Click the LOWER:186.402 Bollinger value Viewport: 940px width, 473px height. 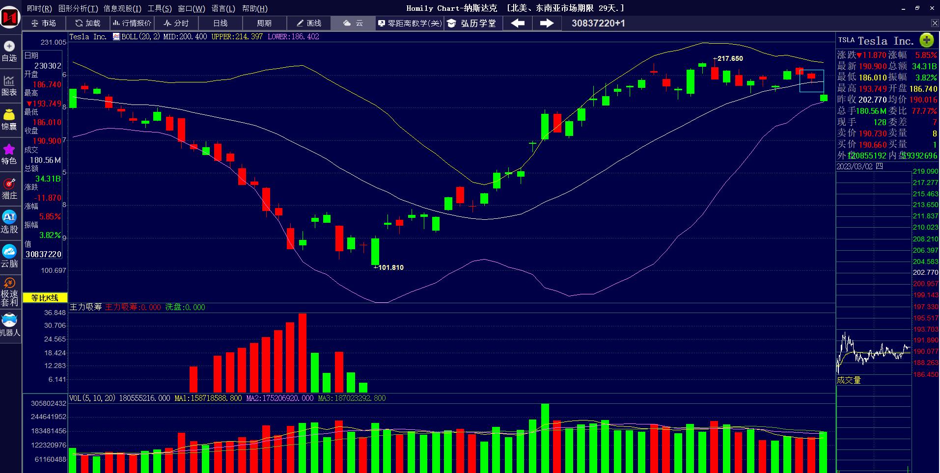click(x=293, y=36)
